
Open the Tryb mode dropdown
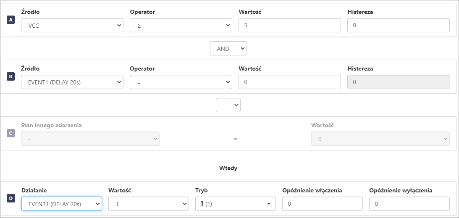(236, 204)
